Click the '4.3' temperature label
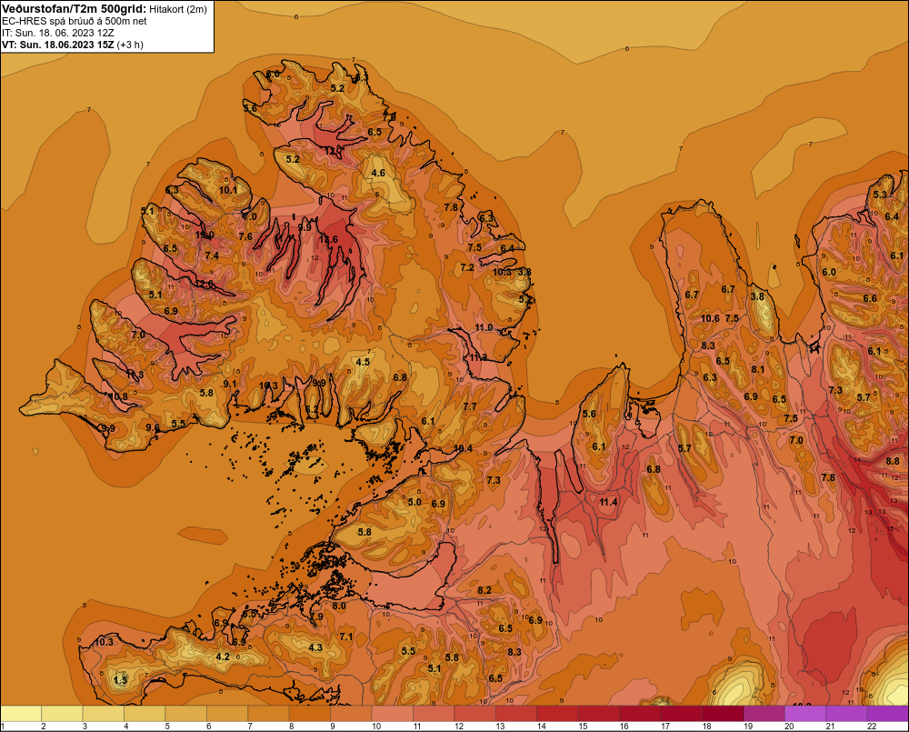Screen dimensions: 909x732 [315, 647]
